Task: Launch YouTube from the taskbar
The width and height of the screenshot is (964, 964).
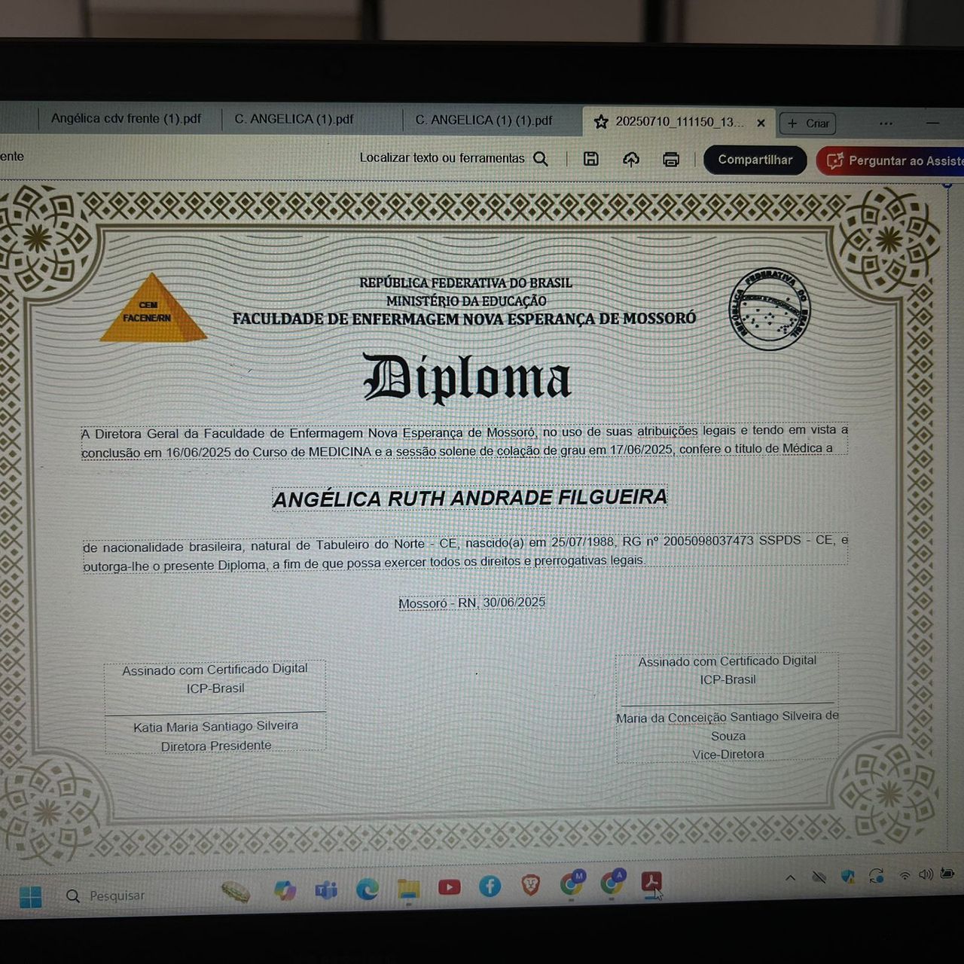Action: pos(449,887)
